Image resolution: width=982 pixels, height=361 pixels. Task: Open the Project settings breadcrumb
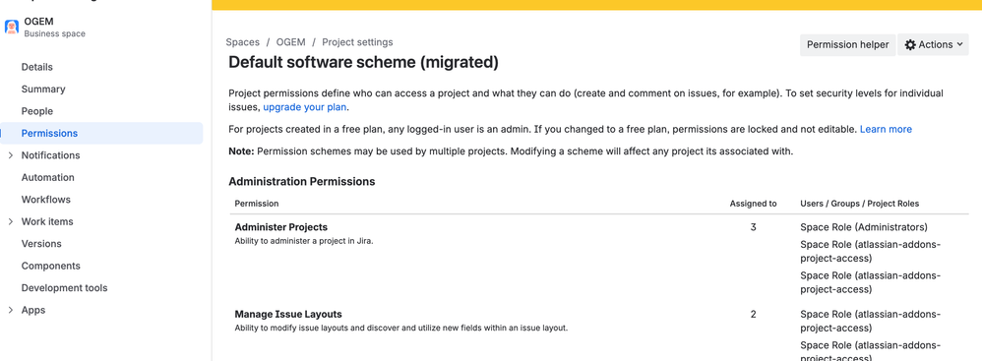pyautogui.click(x=357, y=42)
